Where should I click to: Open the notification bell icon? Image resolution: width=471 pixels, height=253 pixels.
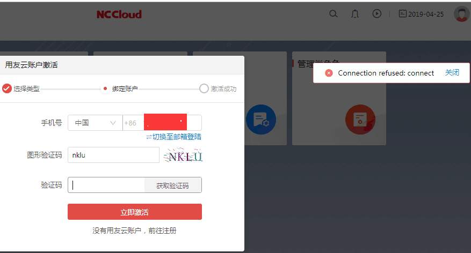355,14
